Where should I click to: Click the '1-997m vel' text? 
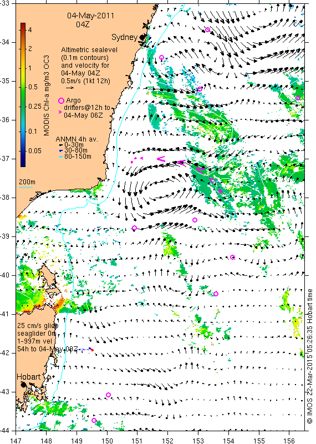[x=34, y=341]
